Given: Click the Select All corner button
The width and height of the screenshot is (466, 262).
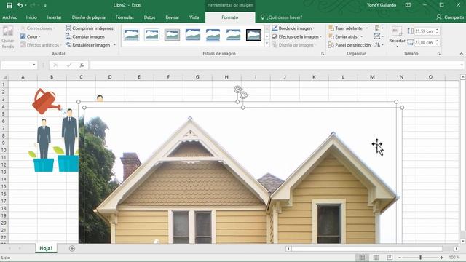Looking at the screenshot, I should [4, 77].
